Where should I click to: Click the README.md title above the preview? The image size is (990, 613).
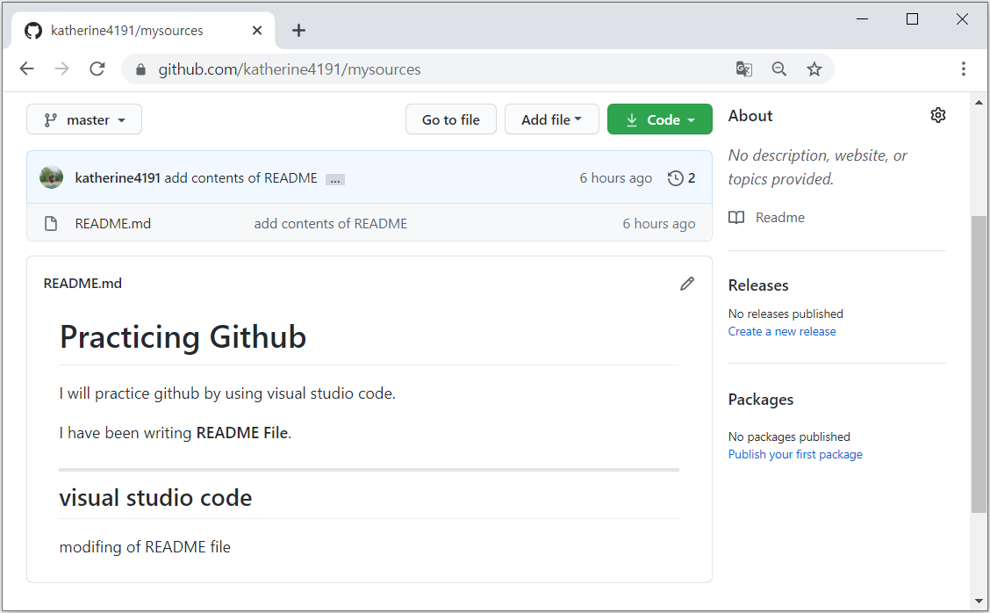point(82,283)
